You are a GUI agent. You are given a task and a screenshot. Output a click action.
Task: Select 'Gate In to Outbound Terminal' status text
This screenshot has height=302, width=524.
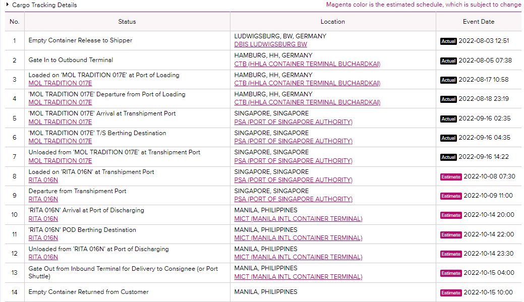click(71, 60)
